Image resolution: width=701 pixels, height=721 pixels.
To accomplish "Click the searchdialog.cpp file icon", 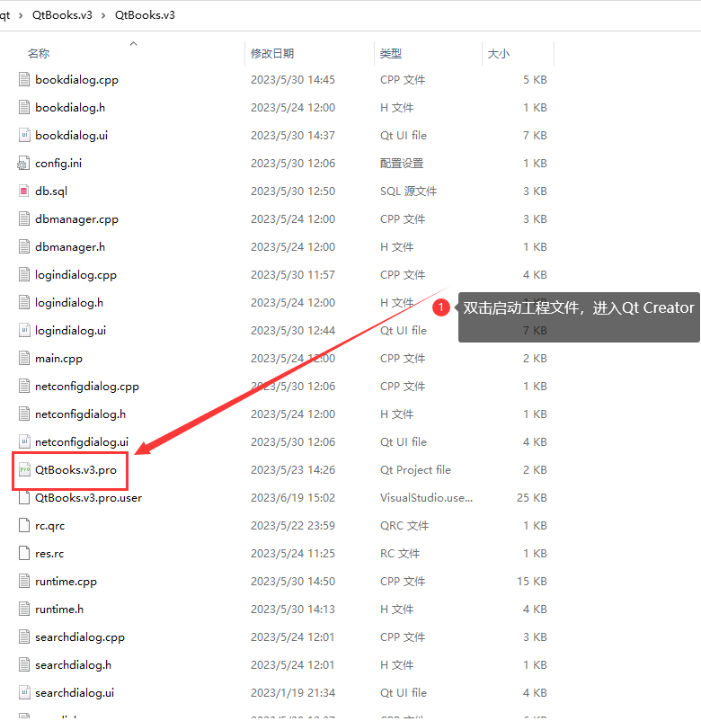I will (x=24, y=636).
